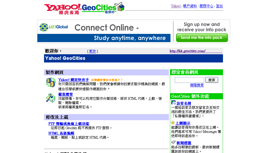Click the Connect Online banner ad text
Viewport: 267px width, 153px height.
(x=107, y=28)
